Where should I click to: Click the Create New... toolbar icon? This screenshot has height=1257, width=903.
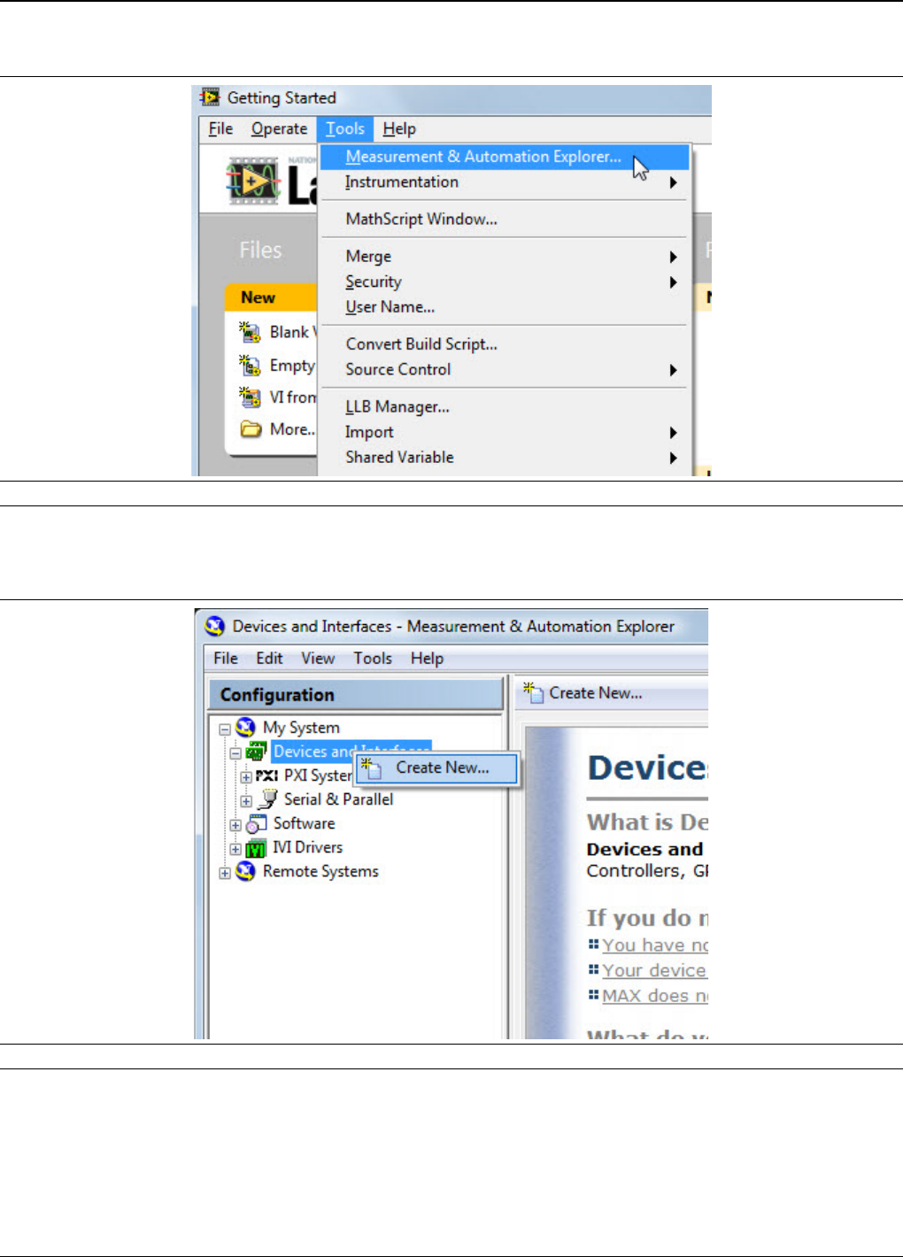click(x=533, y=692)
